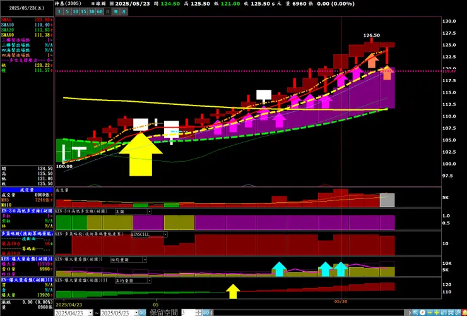Viewport: 467px width, 316px height.
Task: Click the scrollbar left arrow
Action: click(x=212, y=313)
